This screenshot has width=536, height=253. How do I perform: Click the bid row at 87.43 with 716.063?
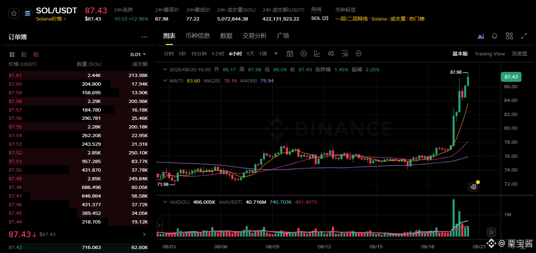[78, 247]
